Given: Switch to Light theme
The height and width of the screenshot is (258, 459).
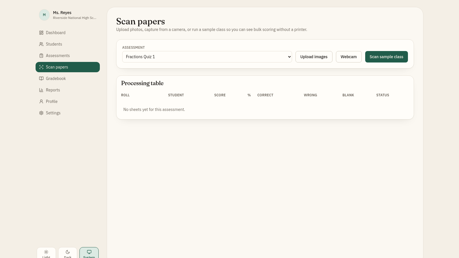Looking at the screenshot, I should [46, 253].
